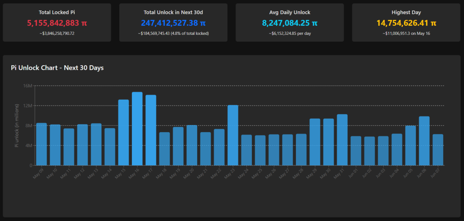
Task: Click the May 17 unlock bar
Action: (151, 130)
